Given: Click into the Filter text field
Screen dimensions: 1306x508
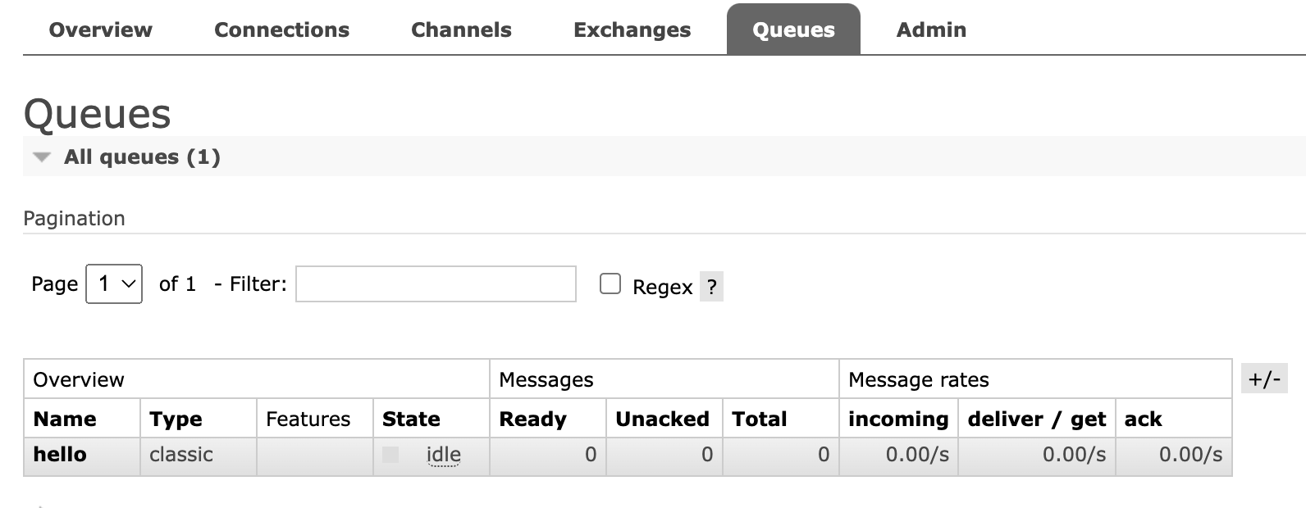Looking at the screenshot, I should [x=436, y=284].
